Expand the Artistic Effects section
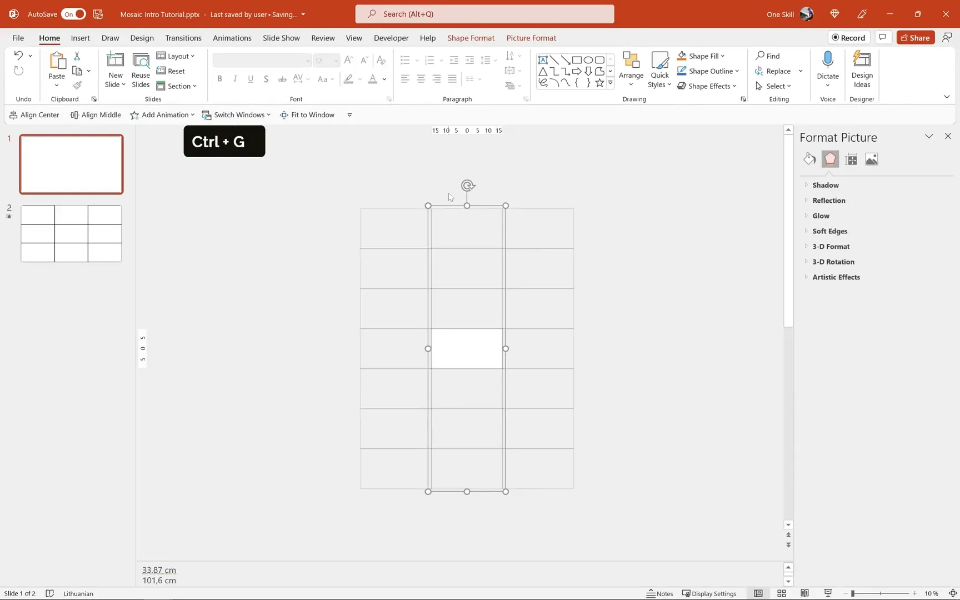 tap(836, 277)
